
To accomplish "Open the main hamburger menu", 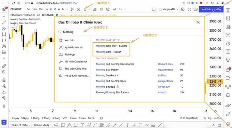I will click(4, 10).
